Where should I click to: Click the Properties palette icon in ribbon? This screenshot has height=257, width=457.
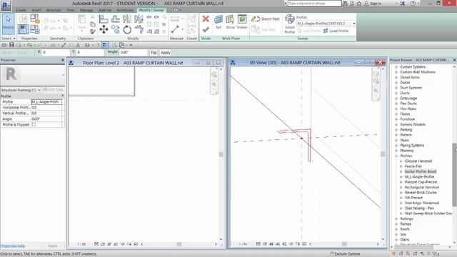[x=23, y=29]
